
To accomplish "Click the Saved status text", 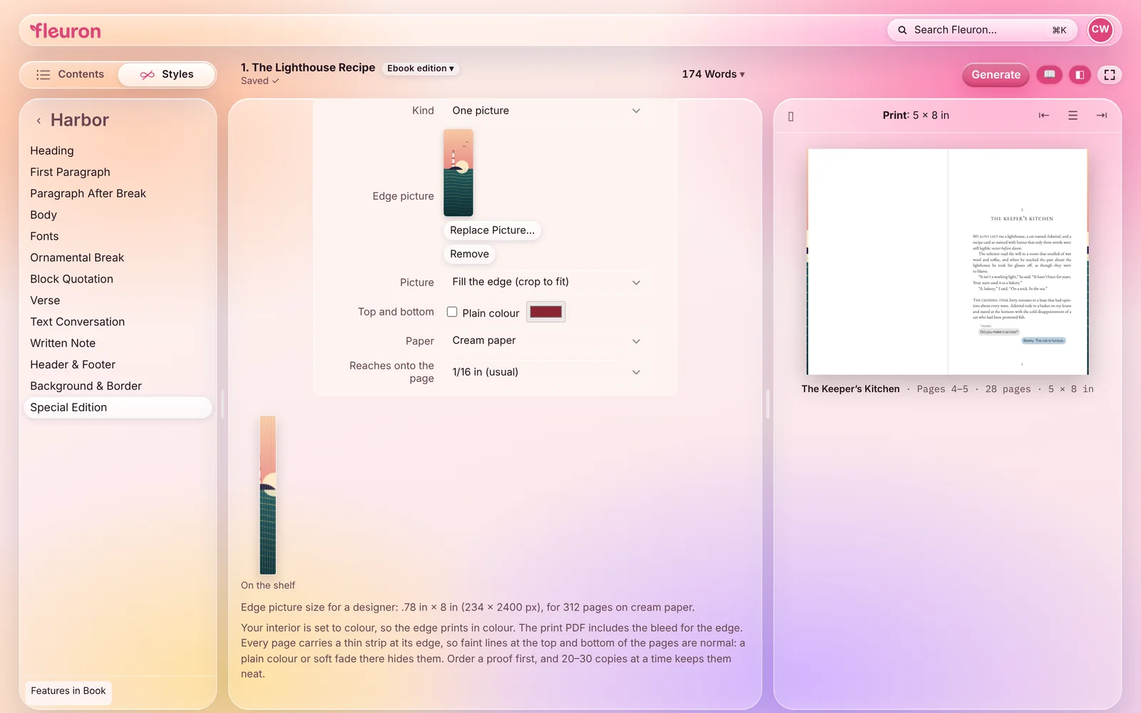I will [260, 81].
